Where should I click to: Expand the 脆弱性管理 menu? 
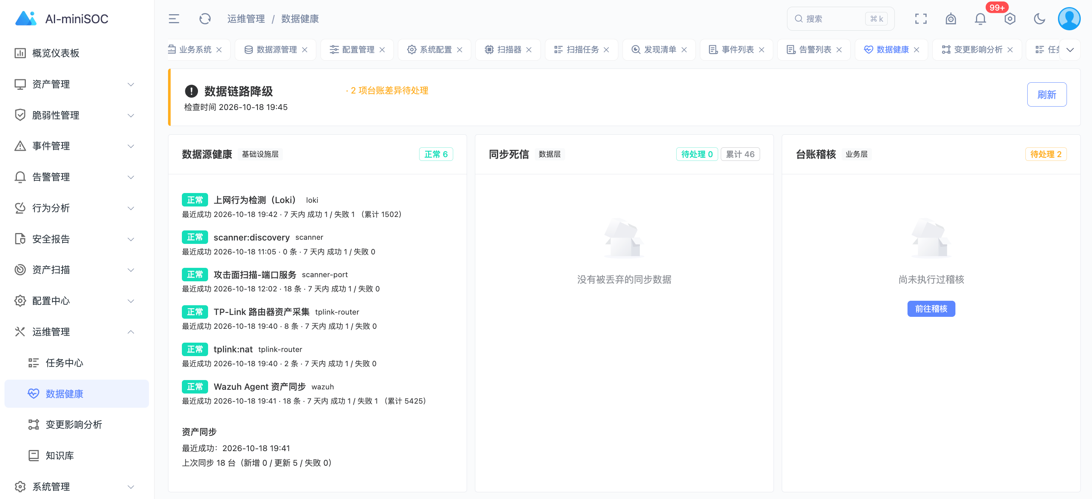tap(77, 115)
